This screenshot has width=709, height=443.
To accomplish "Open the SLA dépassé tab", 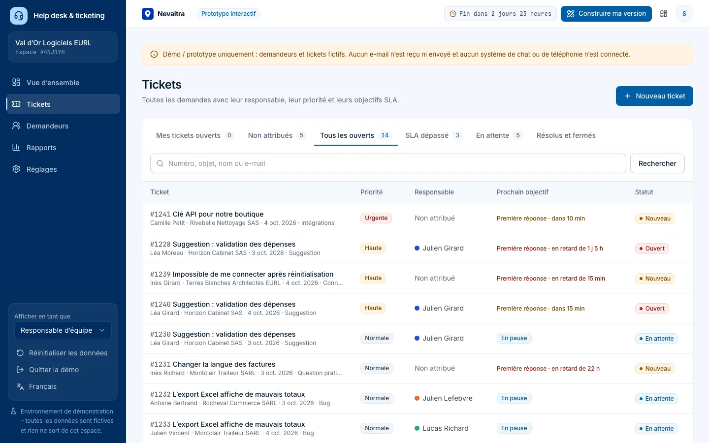I will pyautogui.click(x=433, y=135).
